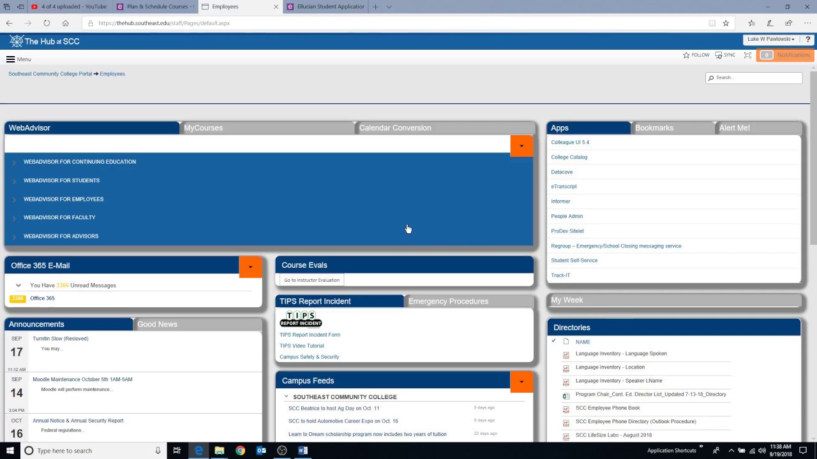The width and height of the screenshot is (817, 459).
Task: Open Microsoft Edge from the taskbar
Action: [199, 451]
